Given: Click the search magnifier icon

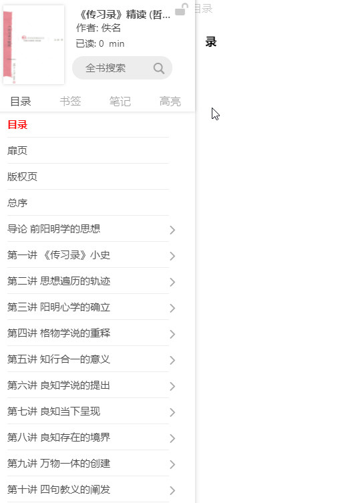Looking at the screenshot, I should click(x=159, y=68).
